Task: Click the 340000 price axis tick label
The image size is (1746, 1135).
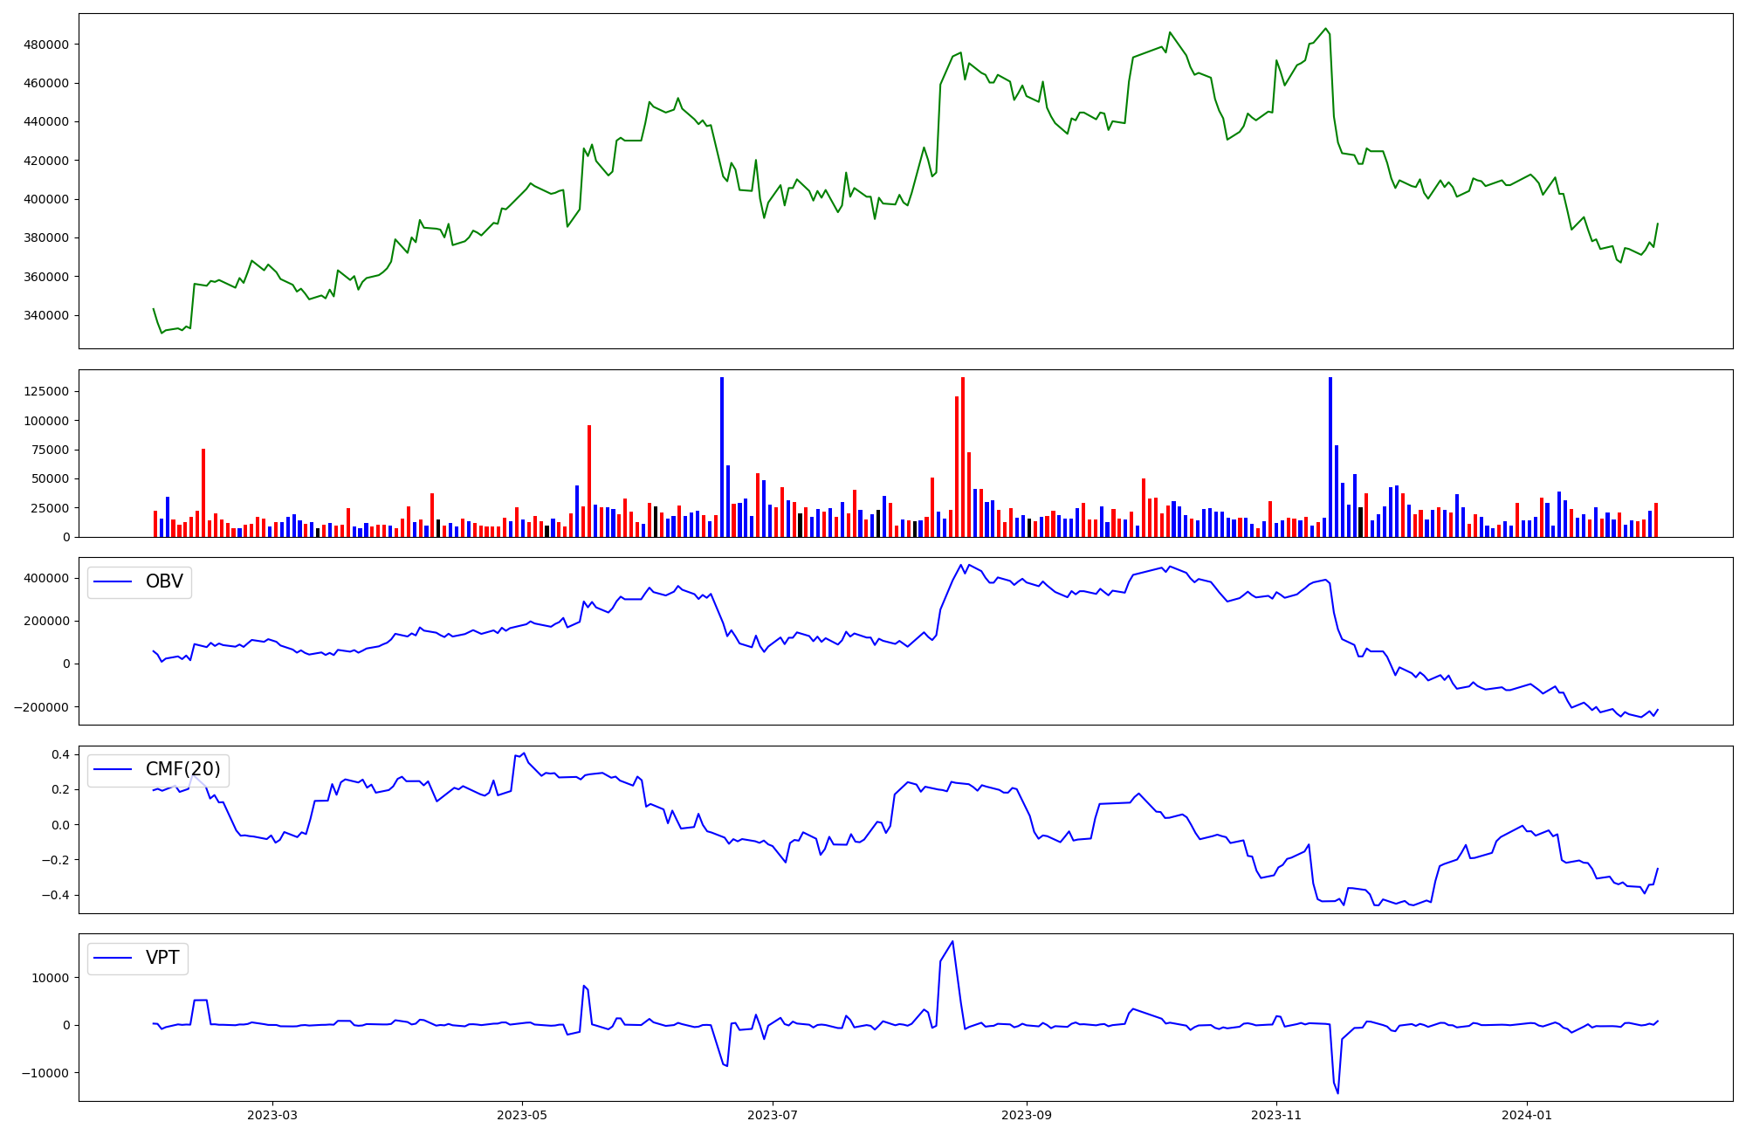Action: coord(45,315)
